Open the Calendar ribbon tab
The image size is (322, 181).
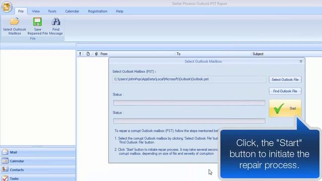tap(72, 11)
